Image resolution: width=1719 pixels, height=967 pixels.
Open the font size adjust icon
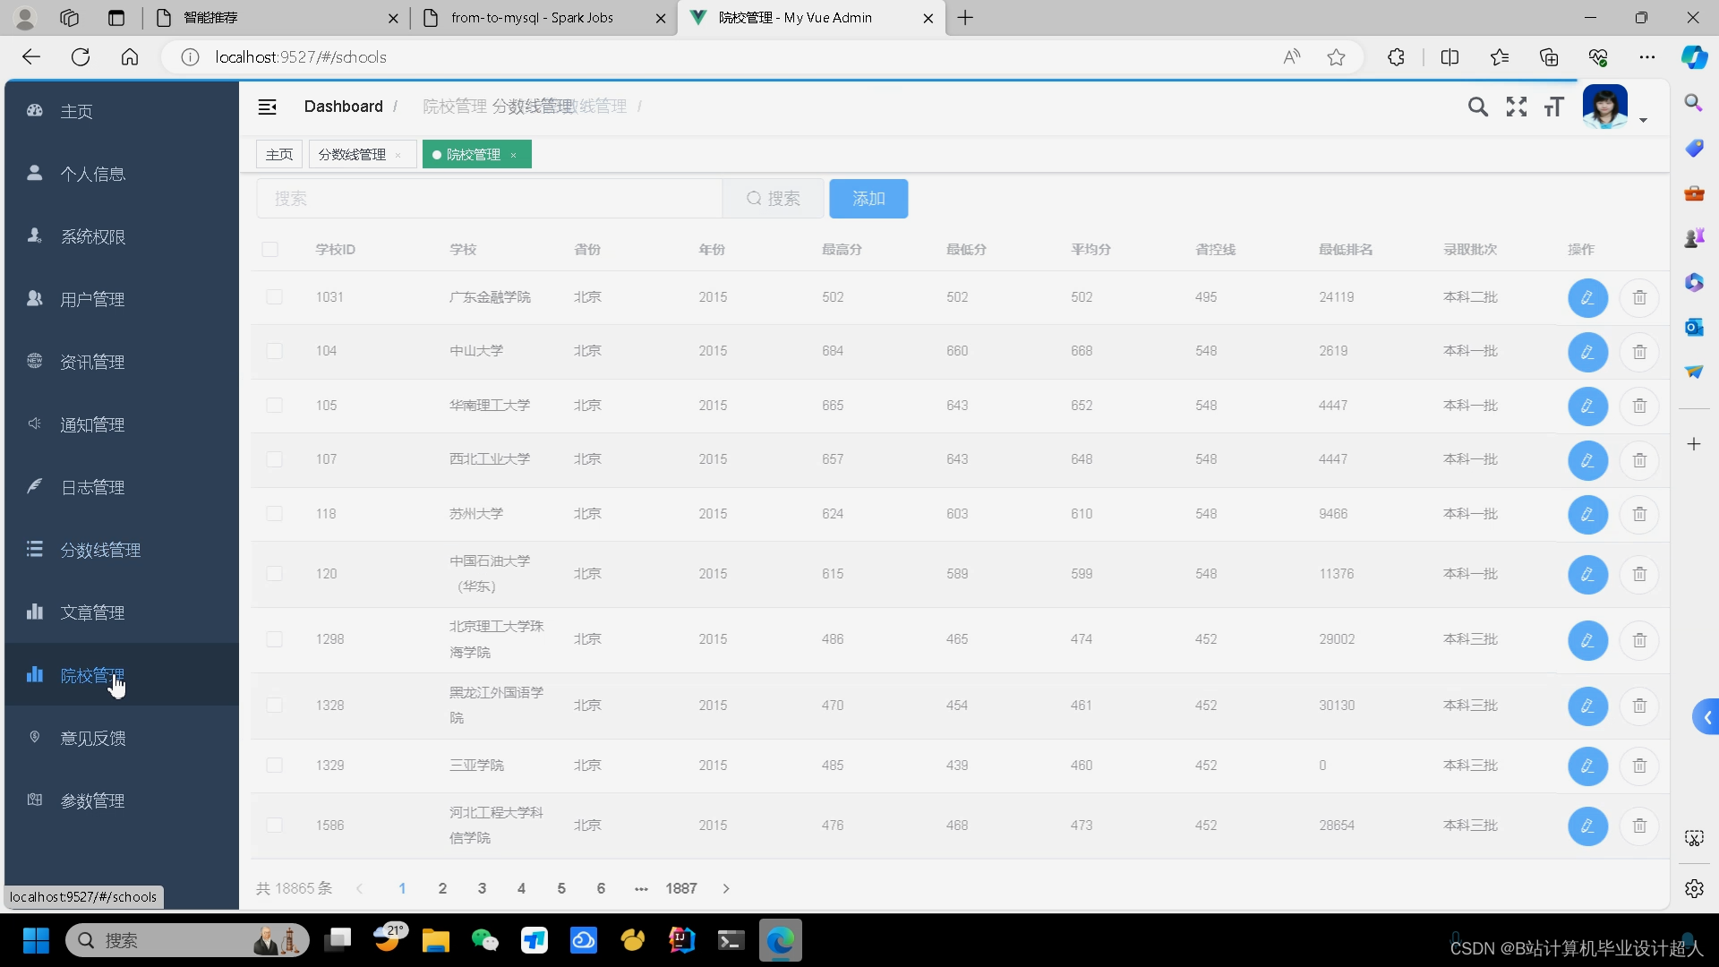click(1553, 107)
